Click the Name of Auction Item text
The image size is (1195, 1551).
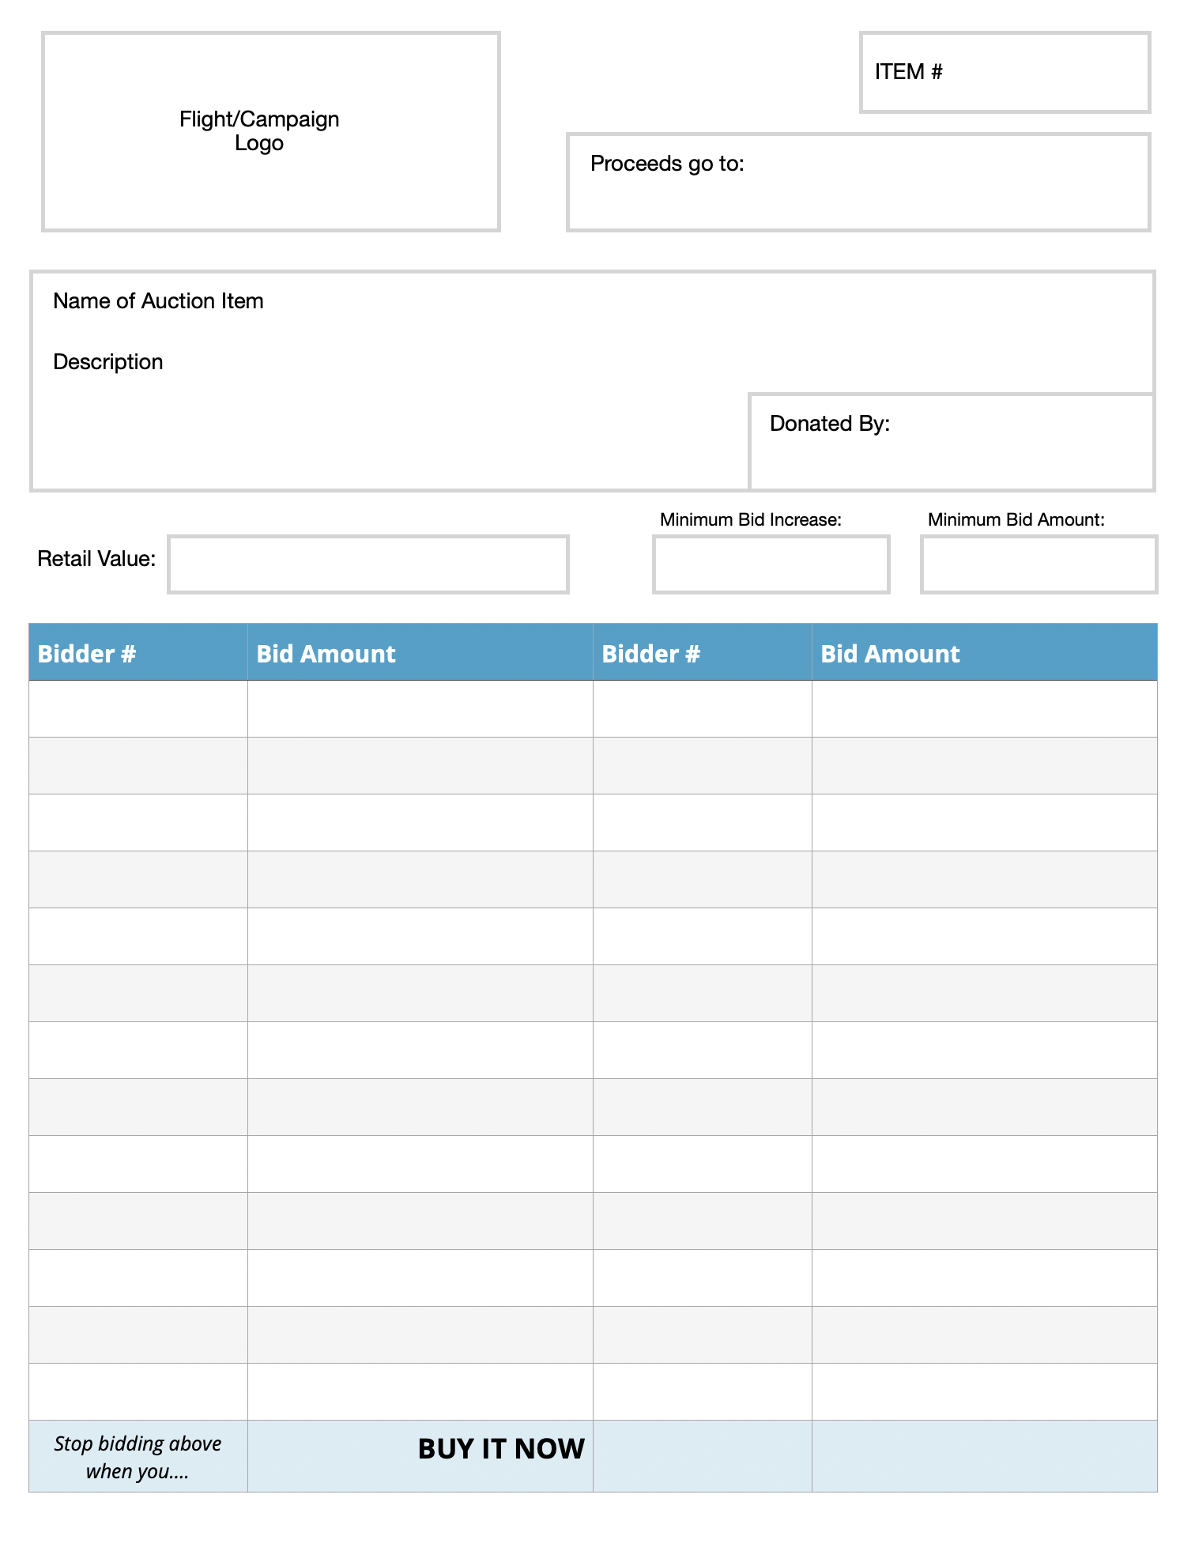click(x=158, y=301)
